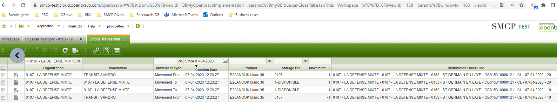Click the Export to spreadsheet icon
The image size is (557, 109).
tap(75, 51)
